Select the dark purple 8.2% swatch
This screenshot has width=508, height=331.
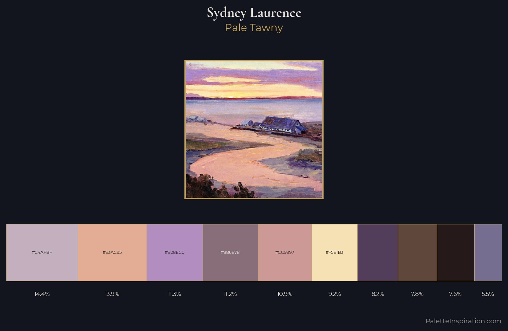pos(378,252)
